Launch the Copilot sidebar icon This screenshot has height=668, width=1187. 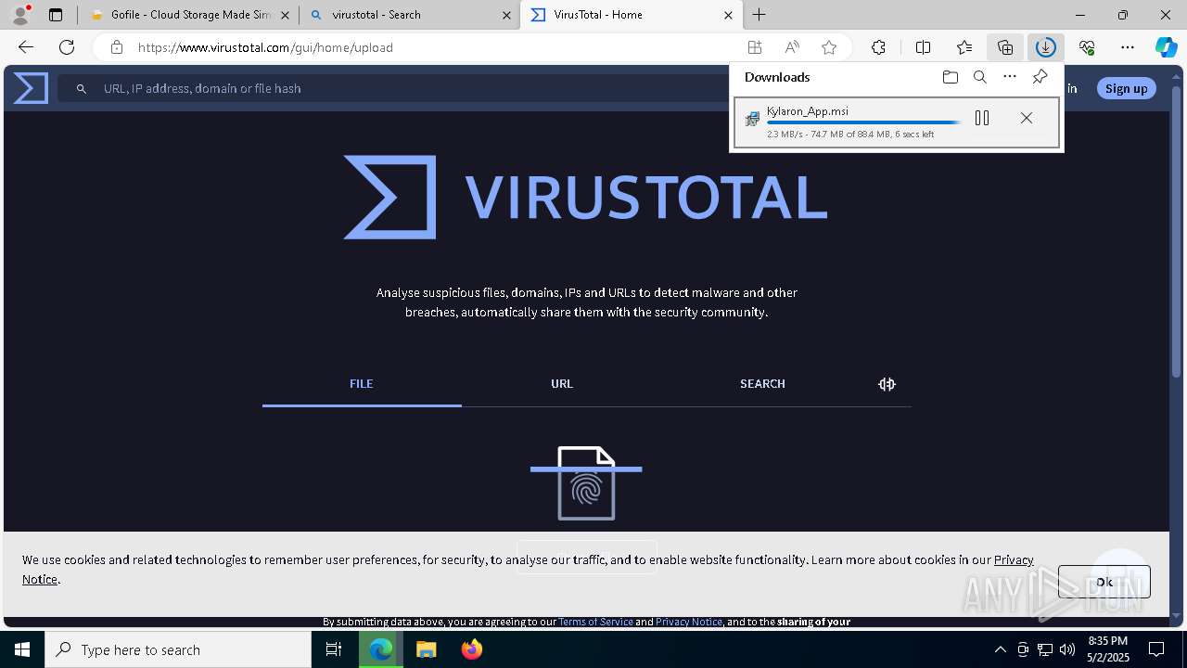coord(1167,47)
